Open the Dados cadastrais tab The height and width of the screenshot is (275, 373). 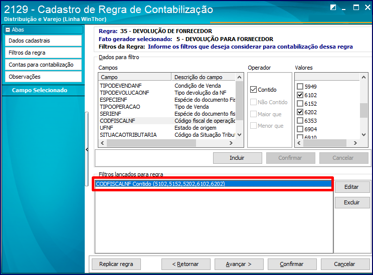[43, 41]
